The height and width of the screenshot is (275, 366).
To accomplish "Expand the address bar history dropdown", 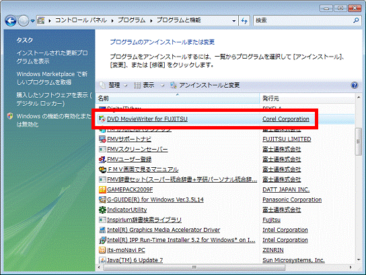I will (233, 21).
